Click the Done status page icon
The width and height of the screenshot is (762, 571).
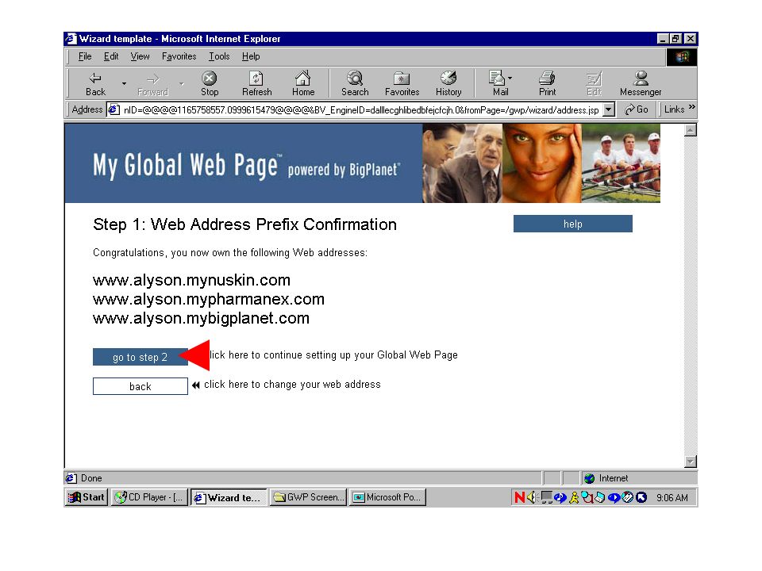pos(71,477)
